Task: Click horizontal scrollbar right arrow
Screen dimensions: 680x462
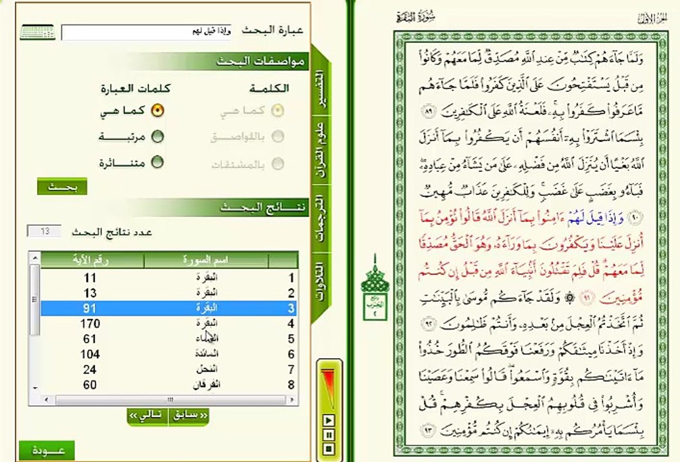Action: click(x=293, y=400)
